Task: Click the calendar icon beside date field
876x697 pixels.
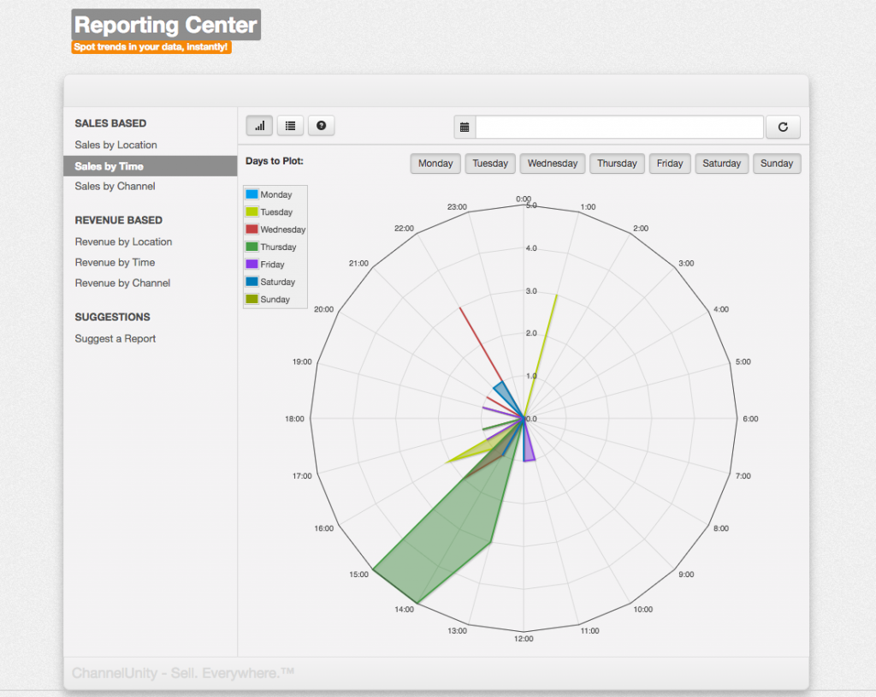Action: [x=465, y=128]
